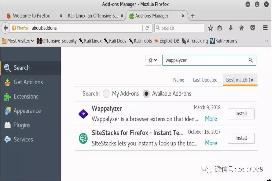This screenshot has height=181, width=272.
Task: Click the bookmark star icon
Action: pos(210,28)
